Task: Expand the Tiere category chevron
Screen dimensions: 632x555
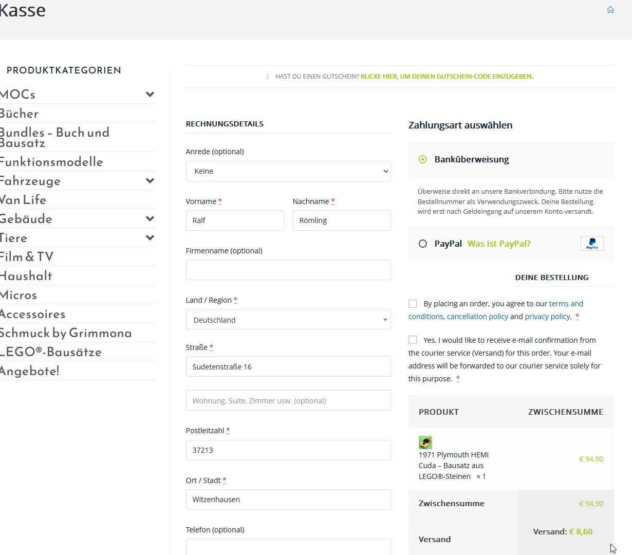Action: coord(150,238)
